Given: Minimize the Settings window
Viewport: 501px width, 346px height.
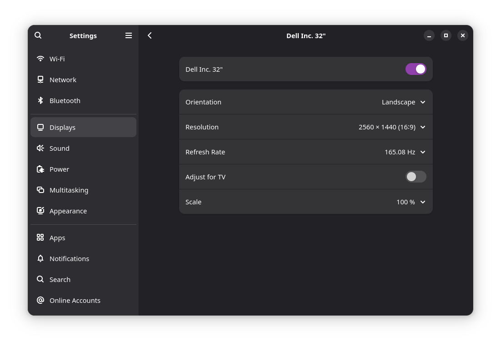Looking at the screenshot, I should pyautogui.click(x=429, y=35).
